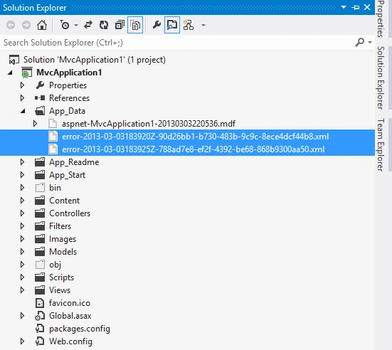Switch to the Properties side tab
This screenshot has width=392, height=350.
[x=381, y=18]
